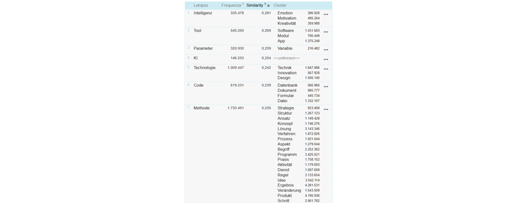Open the Technologie lemma entry

(205, 68)
